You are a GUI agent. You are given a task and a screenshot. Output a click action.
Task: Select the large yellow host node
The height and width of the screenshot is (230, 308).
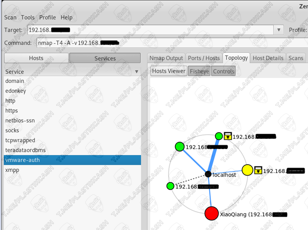click(247, 170)
